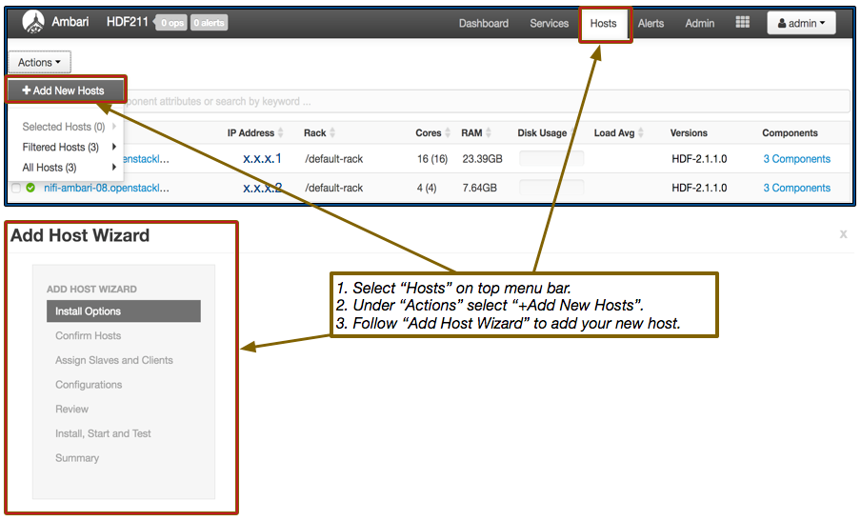Click the HDF211 cluster name
The height and width of the screenshot is (521, 861).
128,22
